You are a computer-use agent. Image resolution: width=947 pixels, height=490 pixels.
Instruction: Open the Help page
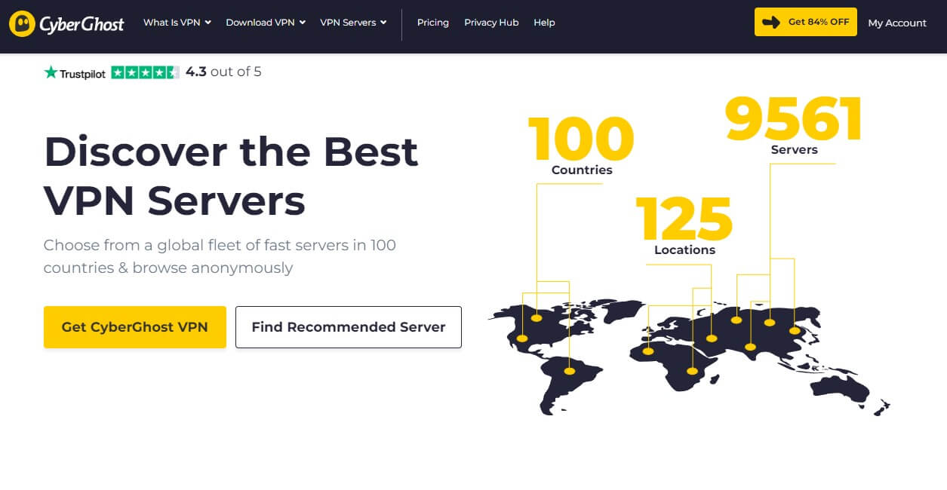pyautogui.click(x=544, y=23)
